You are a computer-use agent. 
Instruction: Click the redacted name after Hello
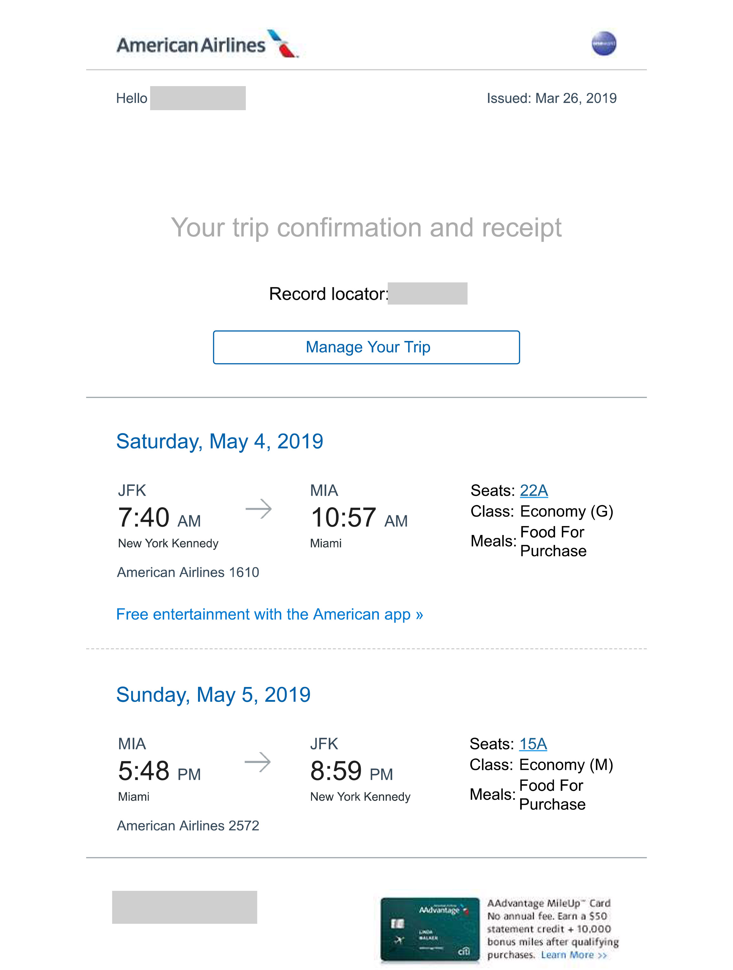tap(198, 98)
